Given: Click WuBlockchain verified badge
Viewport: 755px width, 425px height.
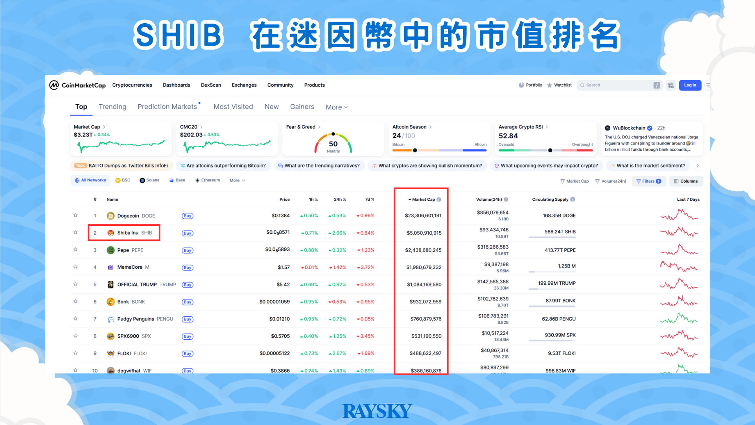Looking at the screenshot, I should click(x=650, y=128).
